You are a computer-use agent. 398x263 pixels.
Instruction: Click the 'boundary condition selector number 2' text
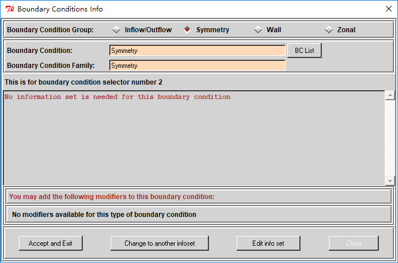point(100,82)
